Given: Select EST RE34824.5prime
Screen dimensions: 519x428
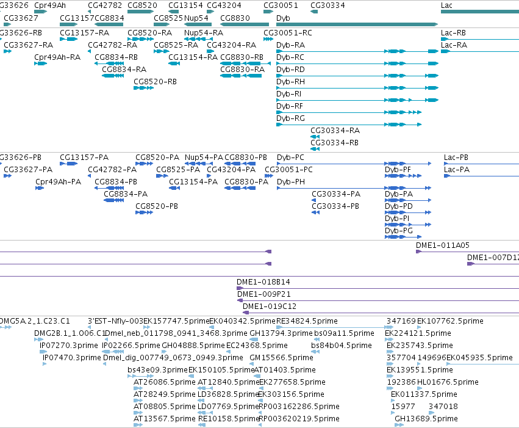Looking at the screenshot, I should [307, 321].
